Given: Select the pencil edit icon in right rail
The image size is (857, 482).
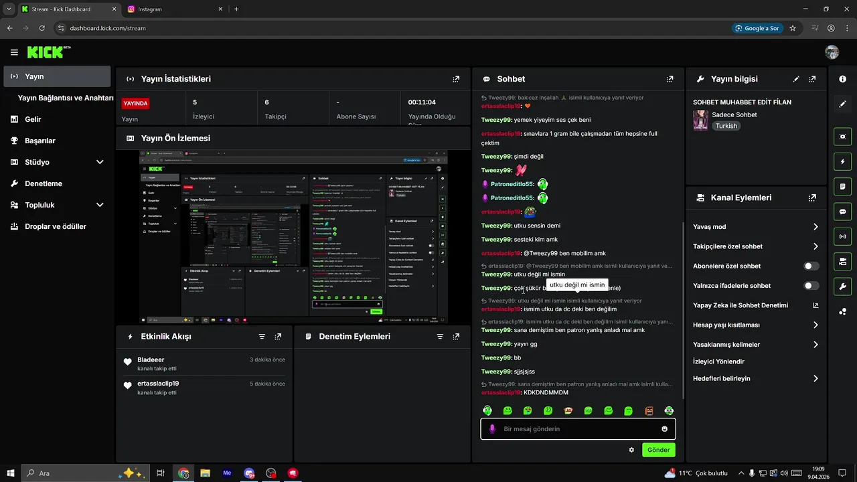Looking at the screenshot, I should click(842, 104).
